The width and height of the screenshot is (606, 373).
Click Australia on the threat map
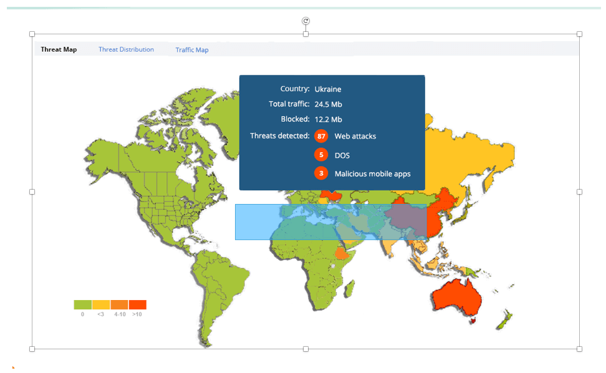[458, 296]
